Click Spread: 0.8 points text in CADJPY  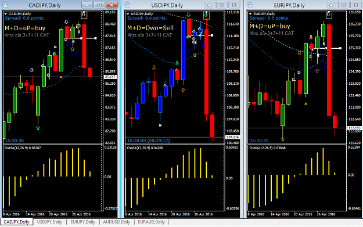point(25,18)
